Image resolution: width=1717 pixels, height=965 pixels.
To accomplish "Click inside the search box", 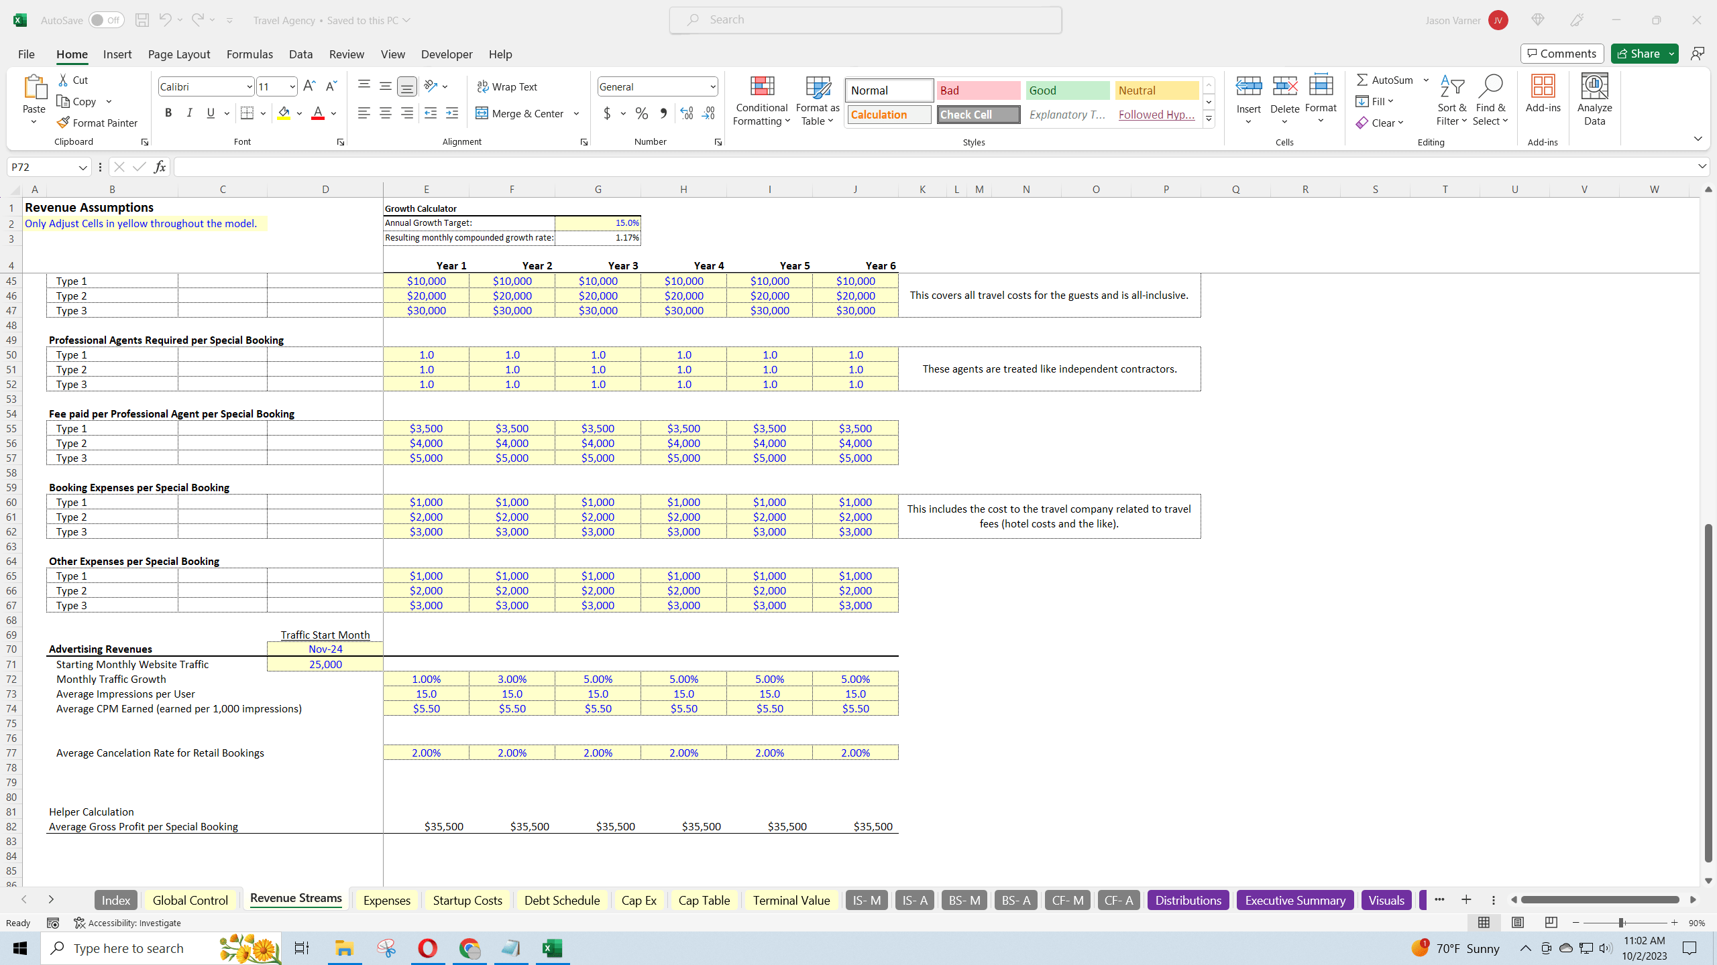I will click(x=865, y=19).
